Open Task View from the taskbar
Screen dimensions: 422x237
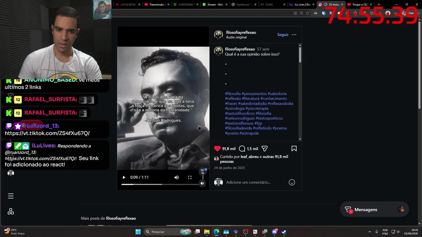[x=197, y=232]
